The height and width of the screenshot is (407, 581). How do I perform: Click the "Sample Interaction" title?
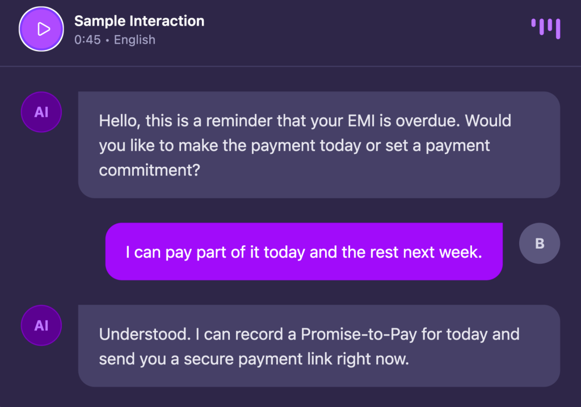[x=139, y=21]
